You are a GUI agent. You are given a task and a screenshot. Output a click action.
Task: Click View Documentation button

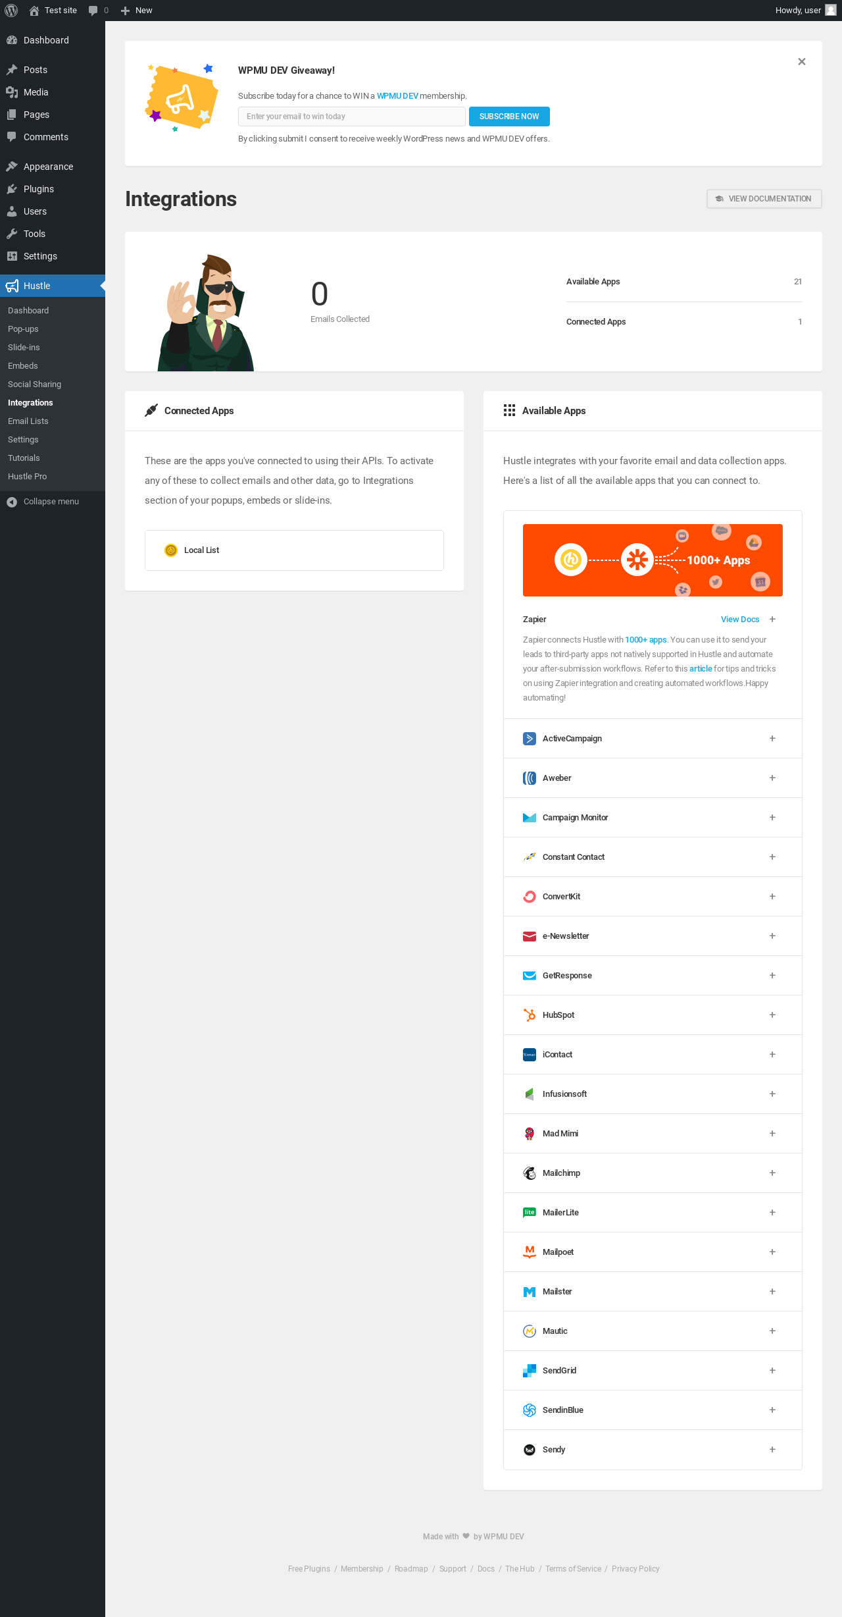(x=764, y=199)
